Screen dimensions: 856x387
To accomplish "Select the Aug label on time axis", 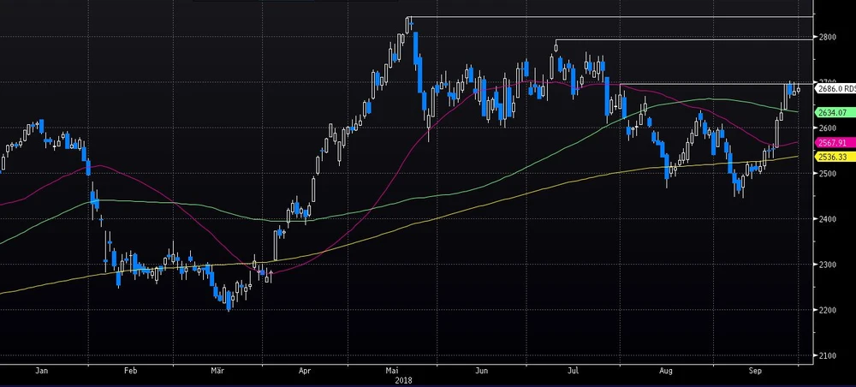I will [664, 372].
